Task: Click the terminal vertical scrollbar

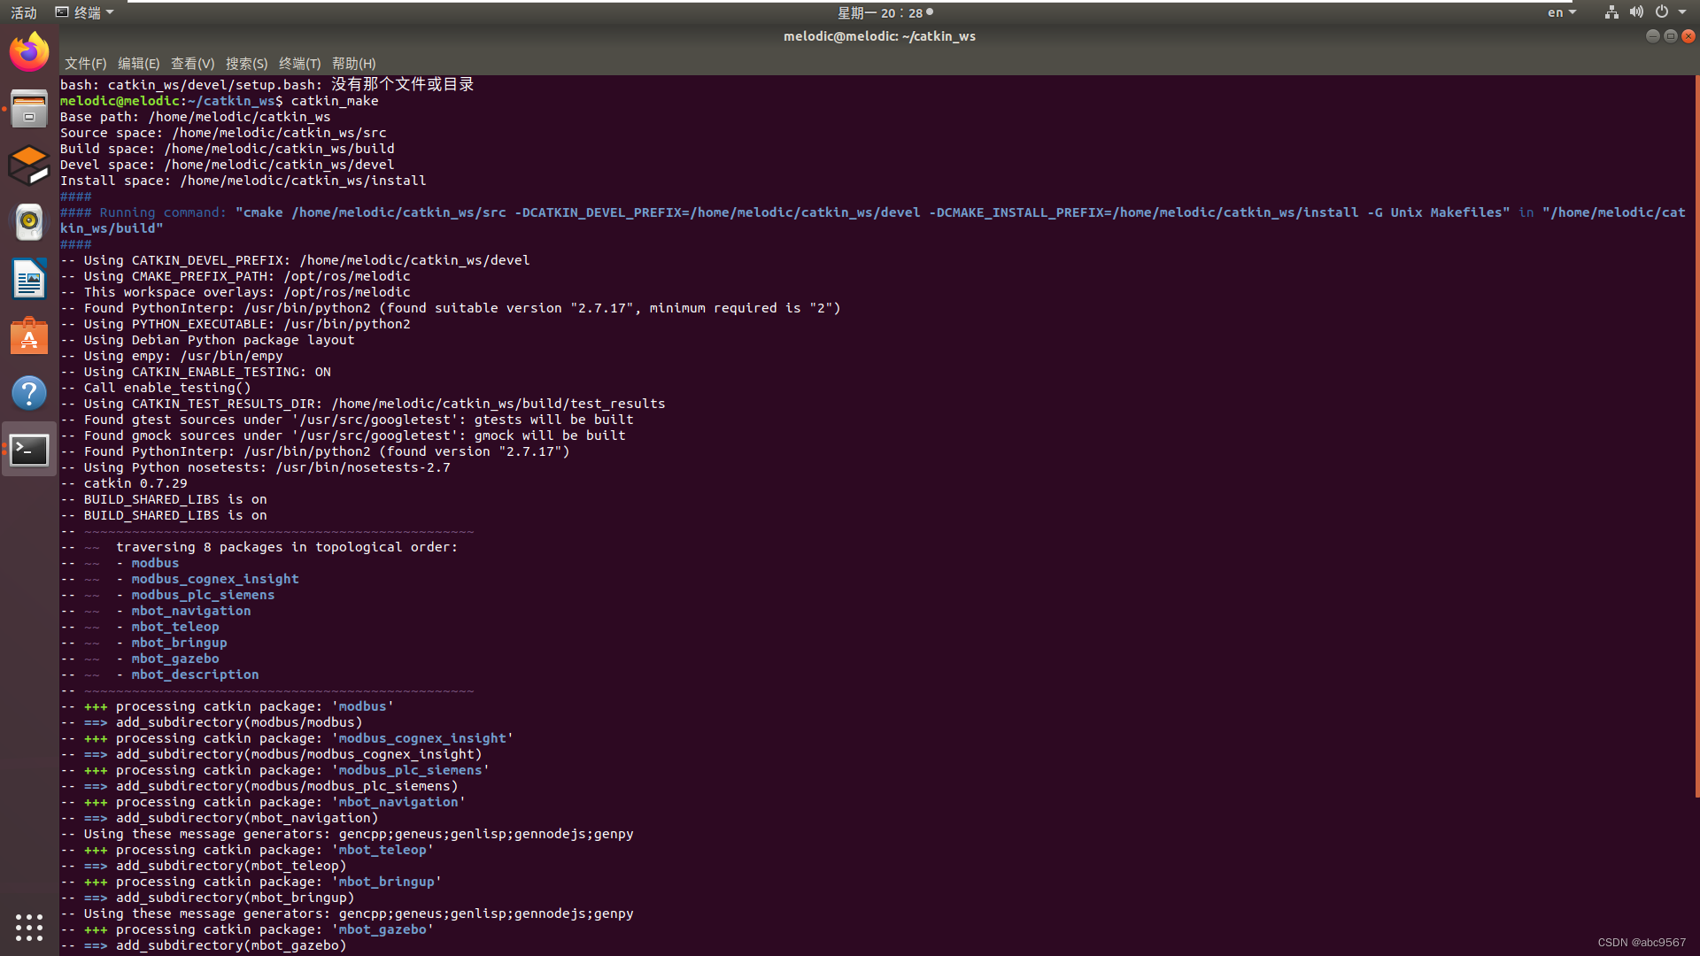Action: click(x=1696, y=437)
